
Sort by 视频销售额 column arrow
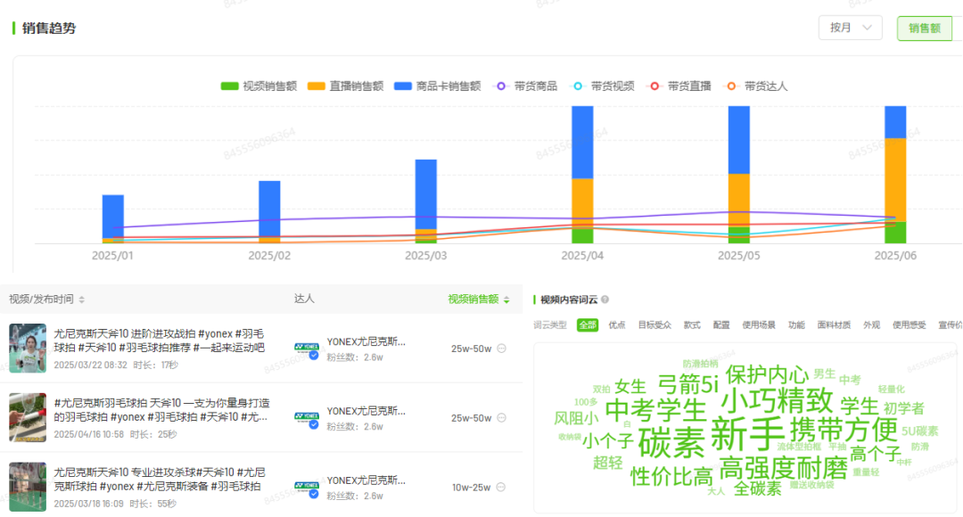tap(506, 300)
